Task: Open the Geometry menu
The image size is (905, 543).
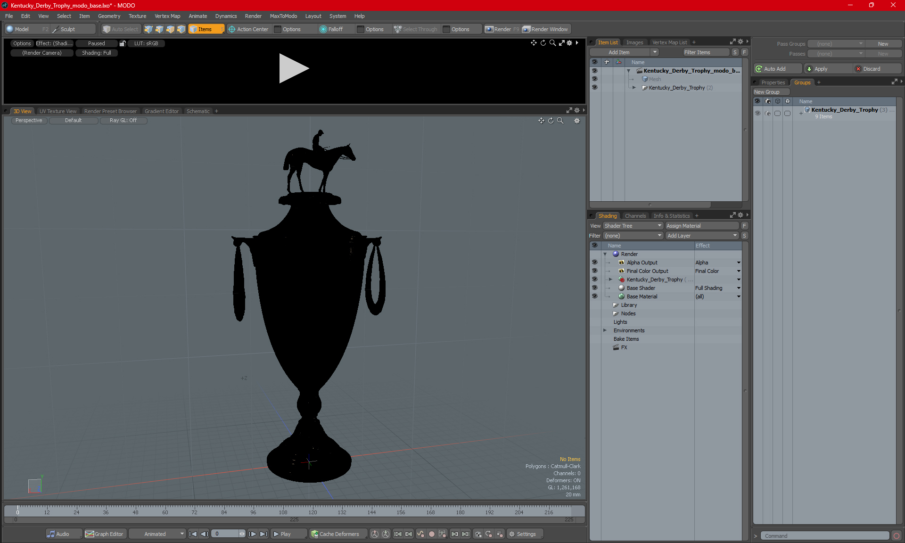Action: tap(109, 16)
